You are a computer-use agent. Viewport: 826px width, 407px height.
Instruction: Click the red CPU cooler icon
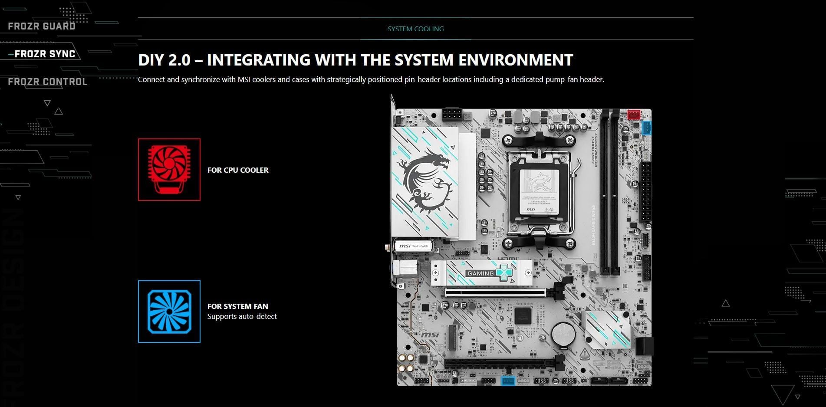click(x=169, y=170)
